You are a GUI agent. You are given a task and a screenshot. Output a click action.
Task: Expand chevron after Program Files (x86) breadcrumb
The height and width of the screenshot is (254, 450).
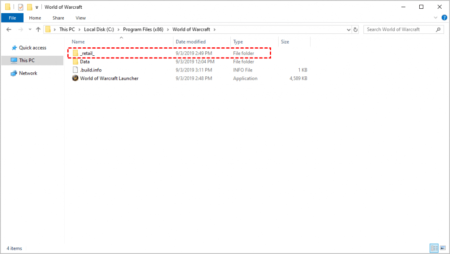(168, 29)
